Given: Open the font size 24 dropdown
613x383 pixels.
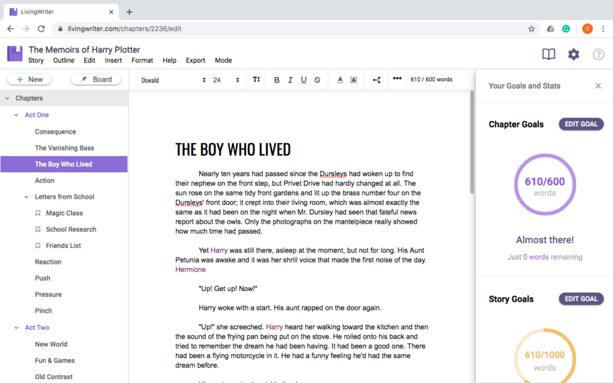Looking at the screenshot, I should (x=226, y=80).
